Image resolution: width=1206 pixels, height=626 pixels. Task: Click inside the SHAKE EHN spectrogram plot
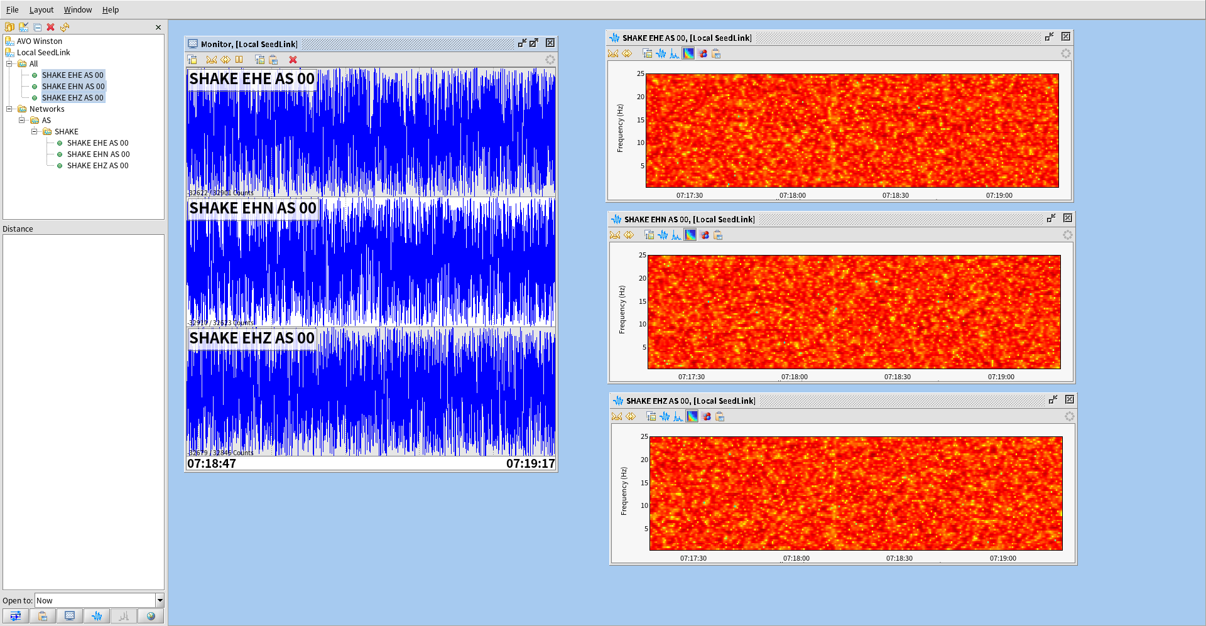[854, 312]
